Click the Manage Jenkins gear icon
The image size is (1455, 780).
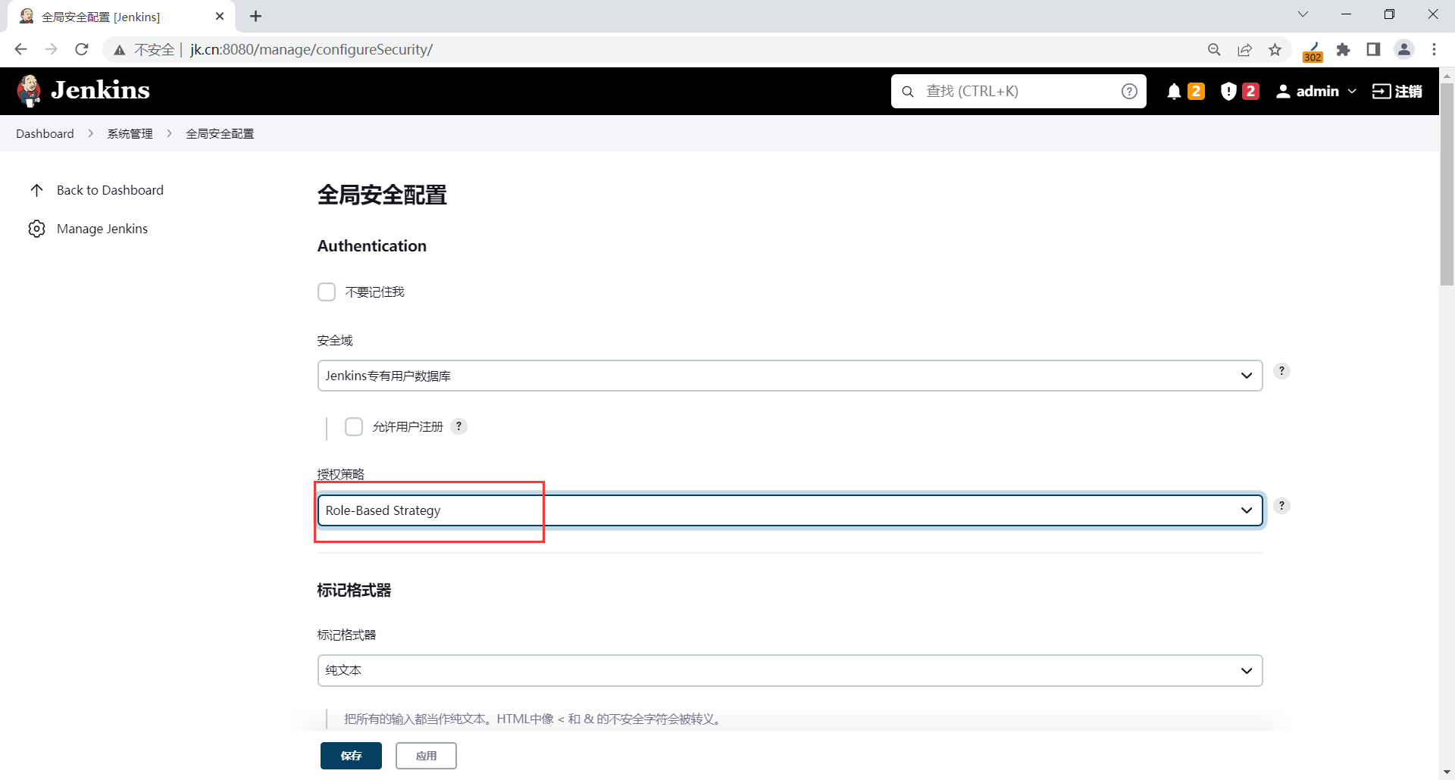click(x=36, y=229)
